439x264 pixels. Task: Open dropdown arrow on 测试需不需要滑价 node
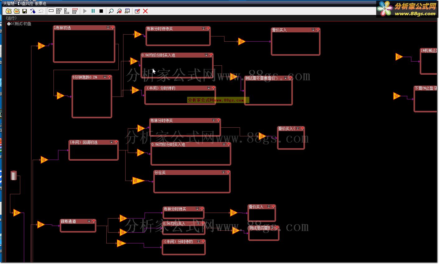(x=286, y=78)
